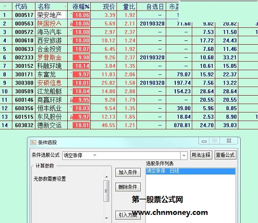Click the 条件选股公式 combo box showing 诱空涨停
Viewport: 258px width, 223px height.
click(125, 155)
